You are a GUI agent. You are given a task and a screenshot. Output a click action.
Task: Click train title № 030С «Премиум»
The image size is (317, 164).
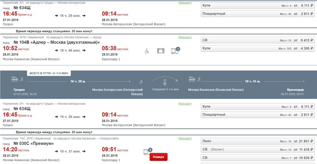point(34,143)
